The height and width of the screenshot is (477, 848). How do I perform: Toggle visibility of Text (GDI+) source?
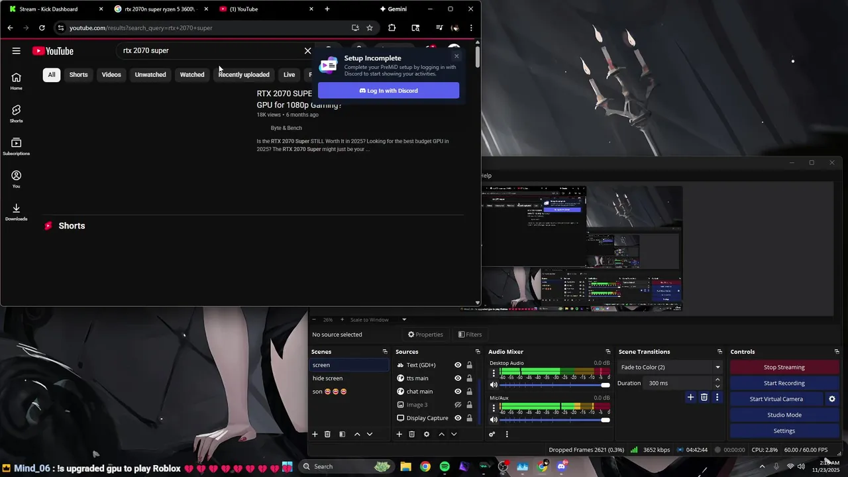tap(458, 365)
